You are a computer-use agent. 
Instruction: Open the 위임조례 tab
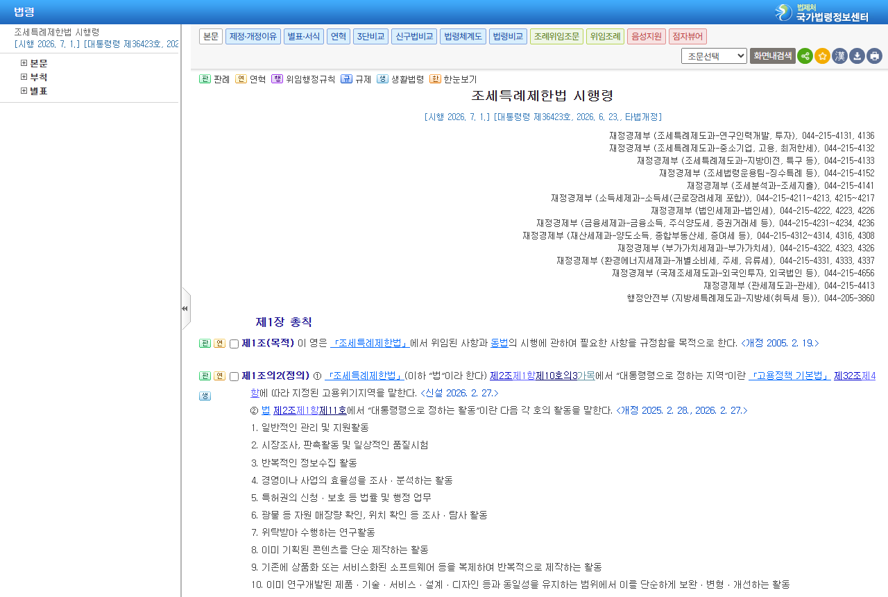point(605,36)
